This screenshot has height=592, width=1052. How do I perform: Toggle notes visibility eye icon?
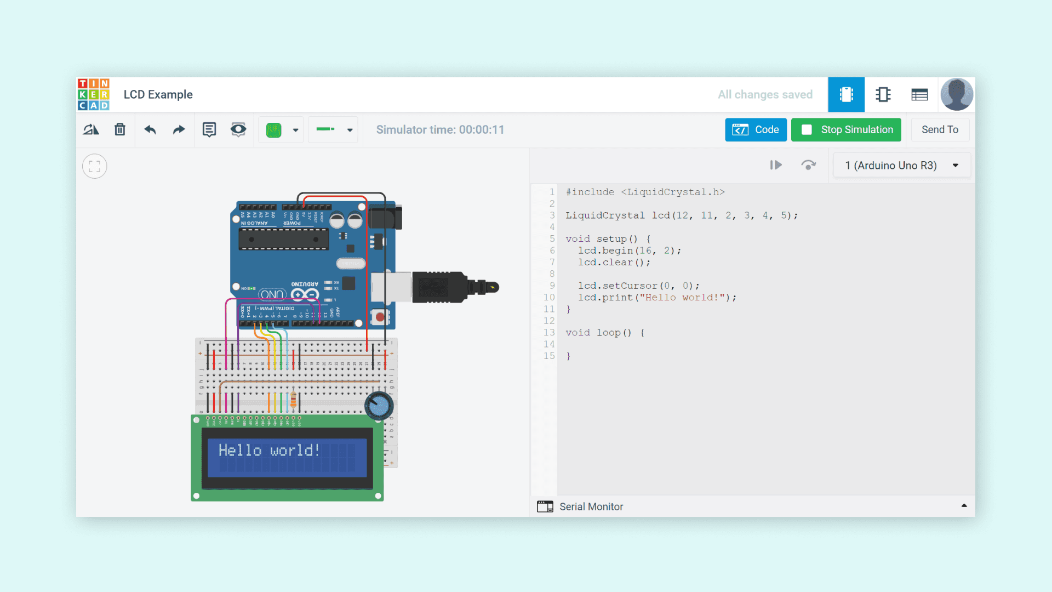238,130
